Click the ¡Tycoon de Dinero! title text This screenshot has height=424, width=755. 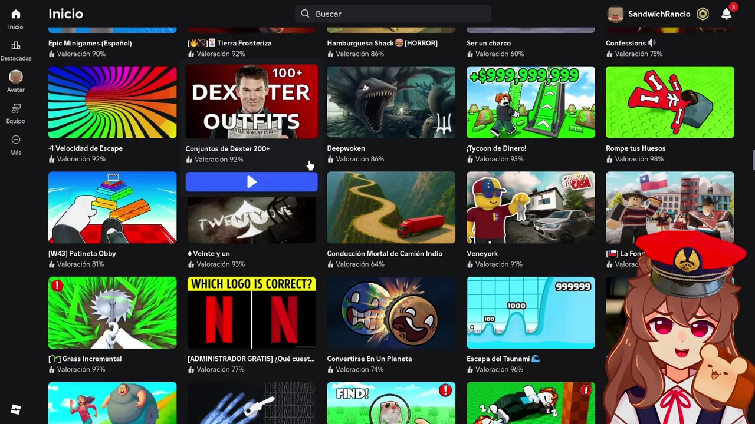(x=496, y=148)
